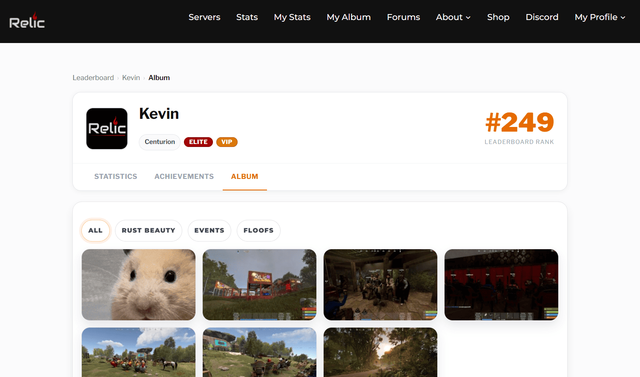Click the Relic logo in the header
Image resolution: width=640 pixels, height=377 pixels.
[x=27, y=21]
